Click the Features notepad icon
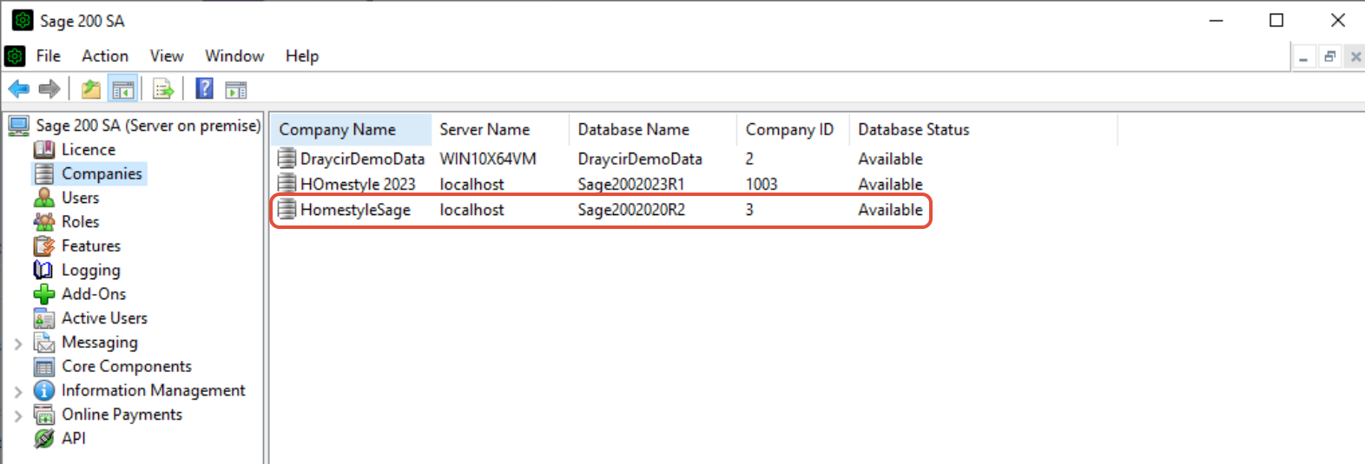 pyautogui.click(x=44, y=245)
